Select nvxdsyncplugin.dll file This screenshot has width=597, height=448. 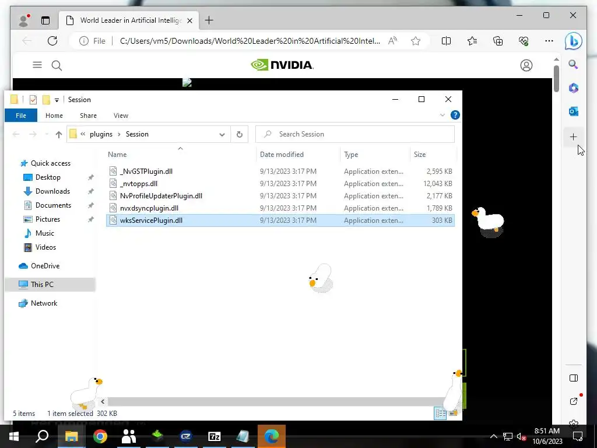pyautogui.click(x=280, y=208)
